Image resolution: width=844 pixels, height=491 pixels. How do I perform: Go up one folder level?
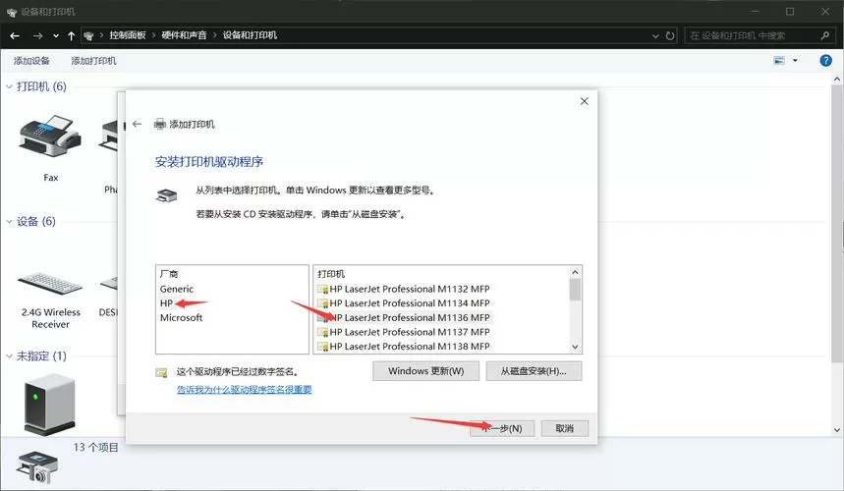click(x=71, y=35)
